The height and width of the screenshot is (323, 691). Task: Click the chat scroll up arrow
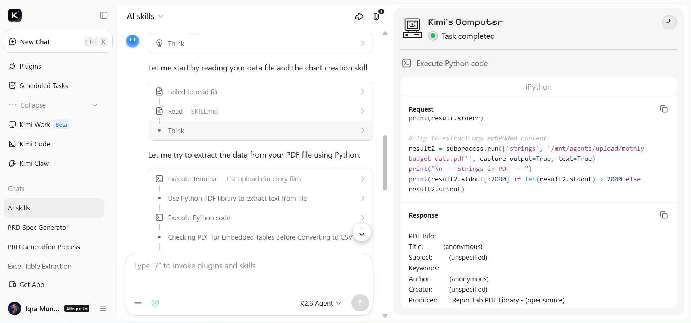click(385, 33)
